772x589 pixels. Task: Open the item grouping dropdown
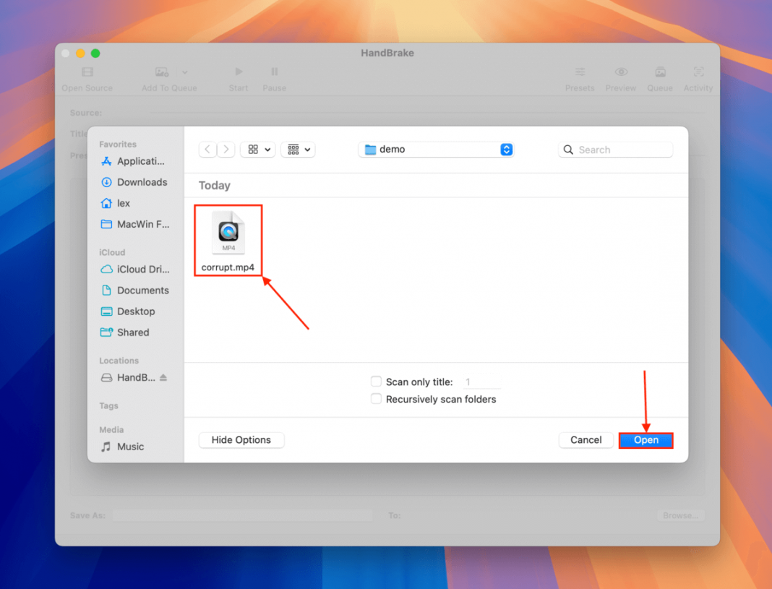click(x=298, y=150)
